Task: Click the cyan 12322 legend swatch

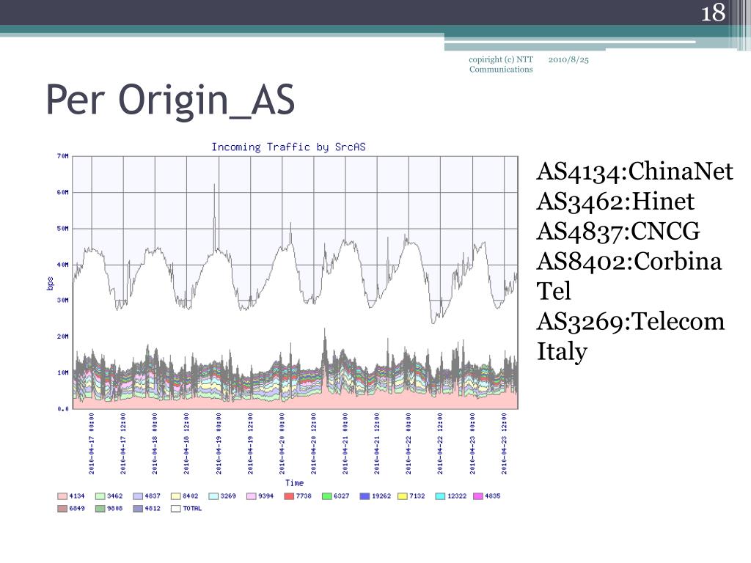Action: point(440,496)
